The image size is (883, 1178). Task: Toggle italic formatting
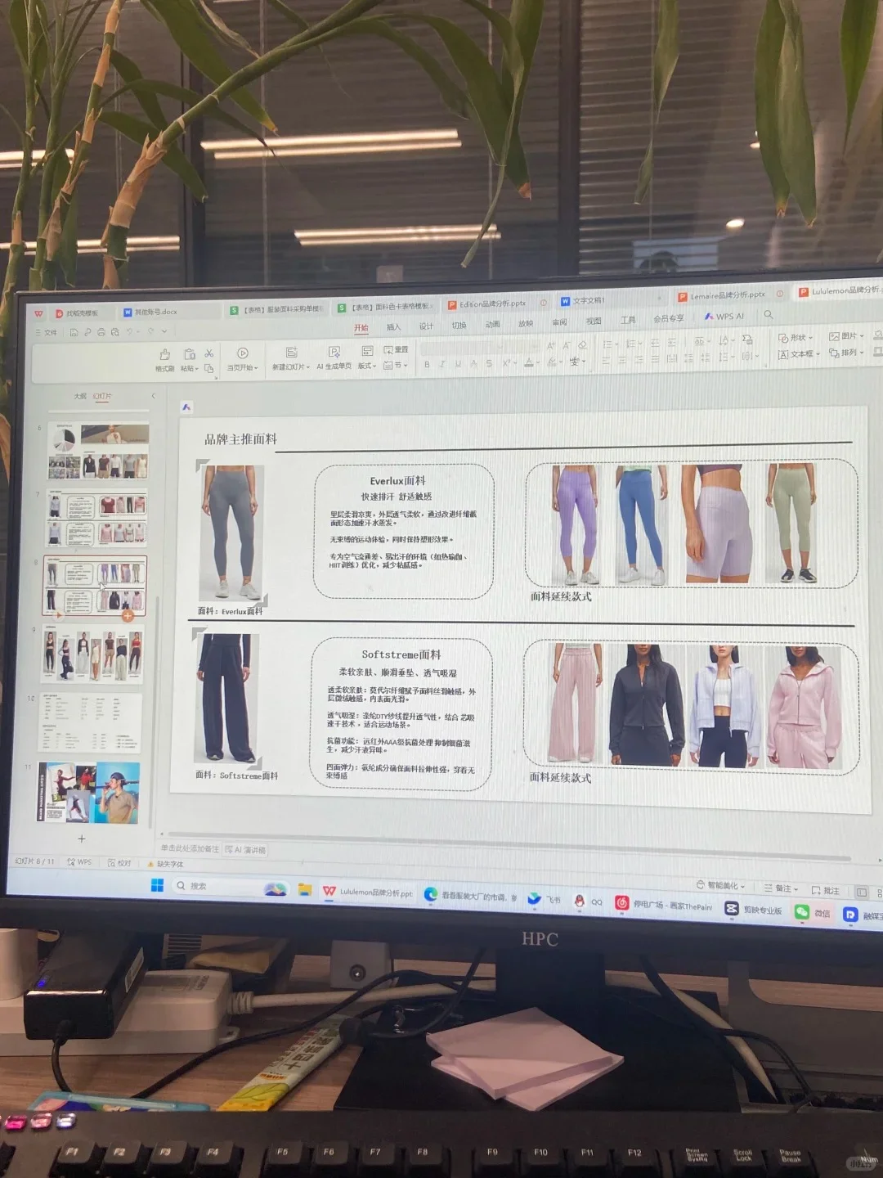[442, 364]
